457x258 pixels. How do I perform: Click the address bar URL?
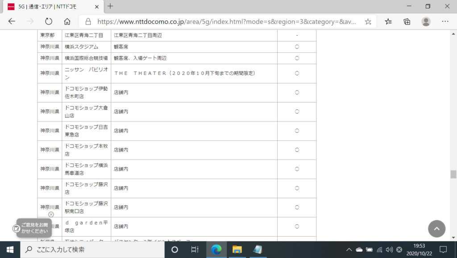[226, 21]
